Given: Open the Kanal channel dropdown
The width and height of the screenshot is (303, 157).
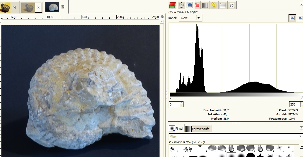Looking at the screenshot, I should click(199, 18).
